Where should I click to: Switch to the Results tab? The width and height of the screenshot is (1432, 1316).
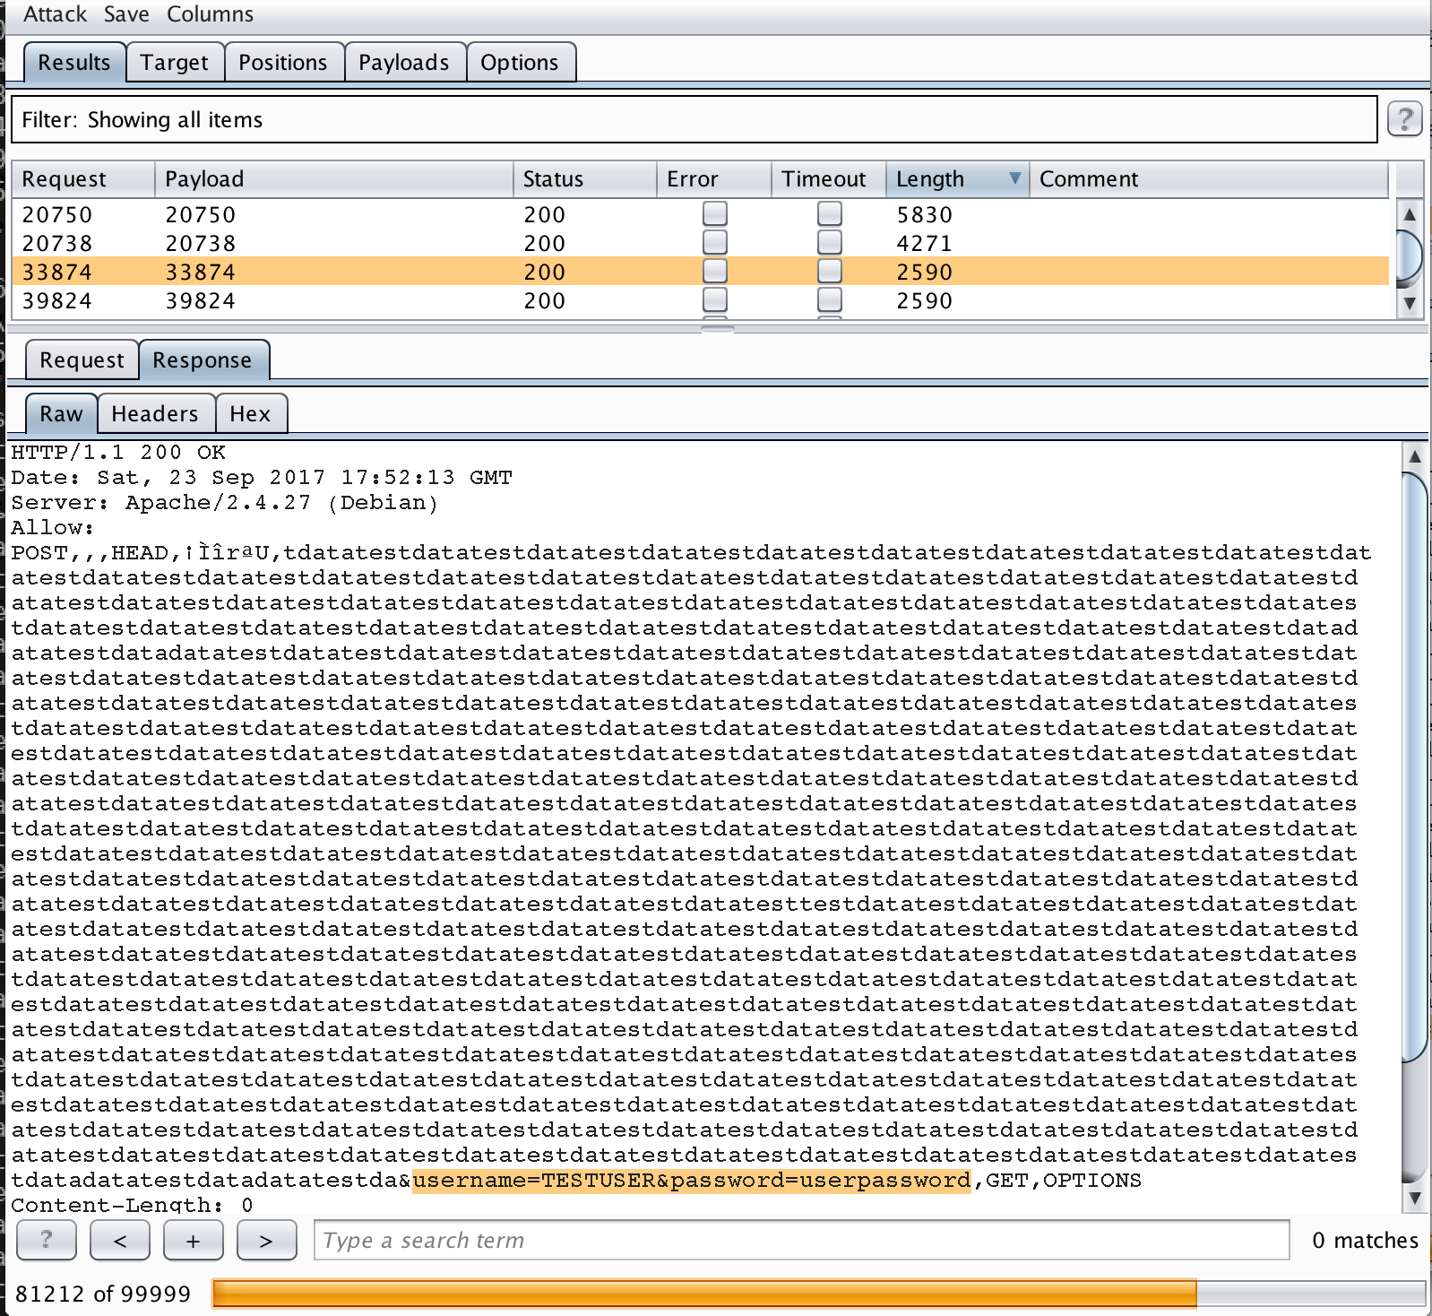coord(74,63)
